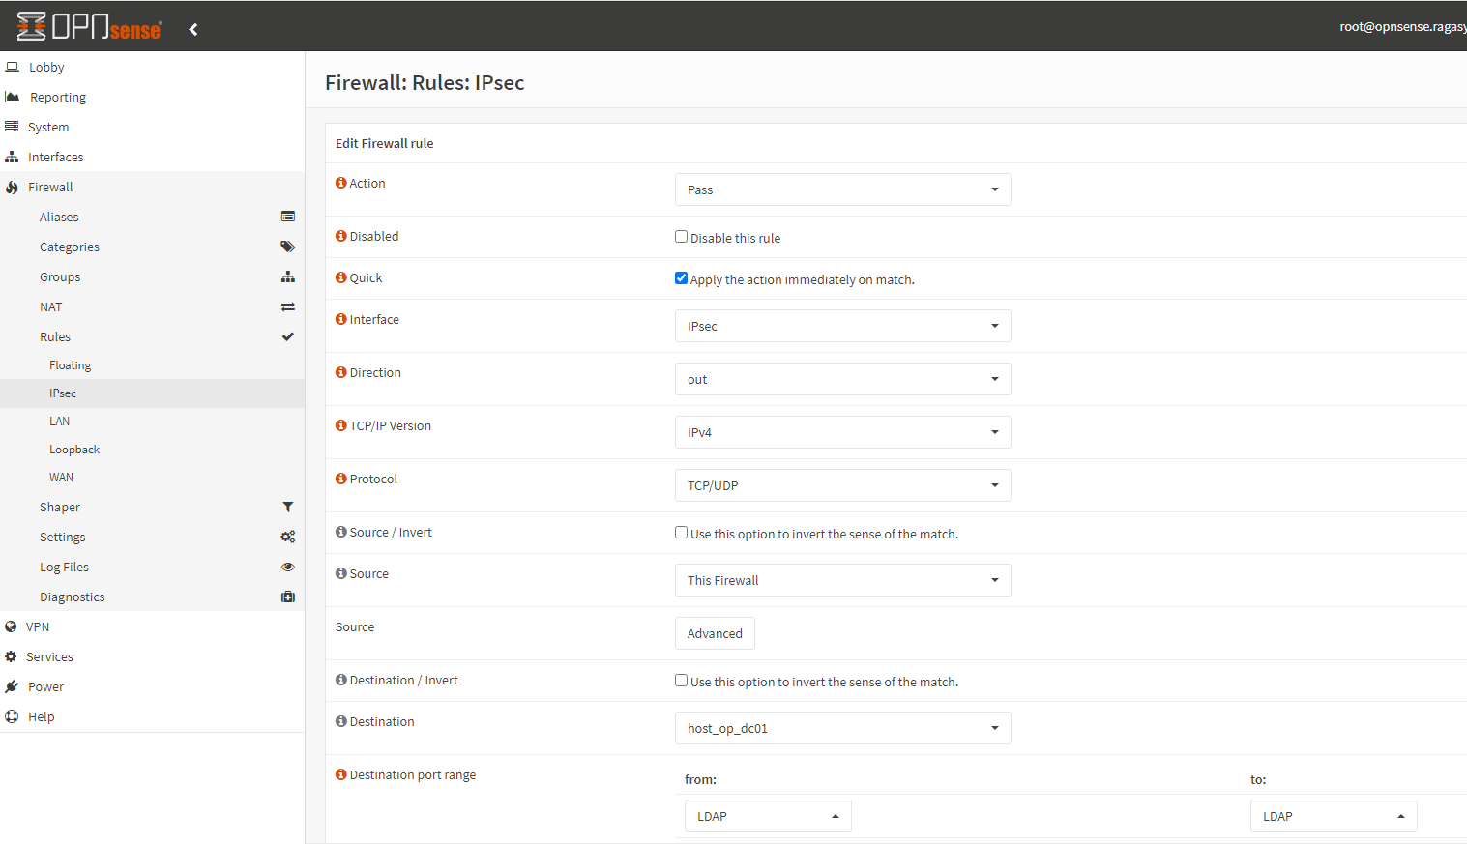
Task: Click the Advanced button under Source
Action: click(715, 632)
